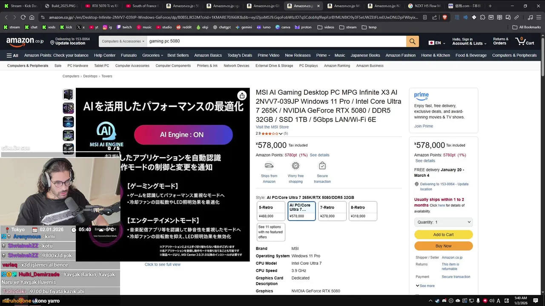
Task: Select the AI PC/Core Ultra 7 style option
Action: pyautogui.click(x=301, y=211)
